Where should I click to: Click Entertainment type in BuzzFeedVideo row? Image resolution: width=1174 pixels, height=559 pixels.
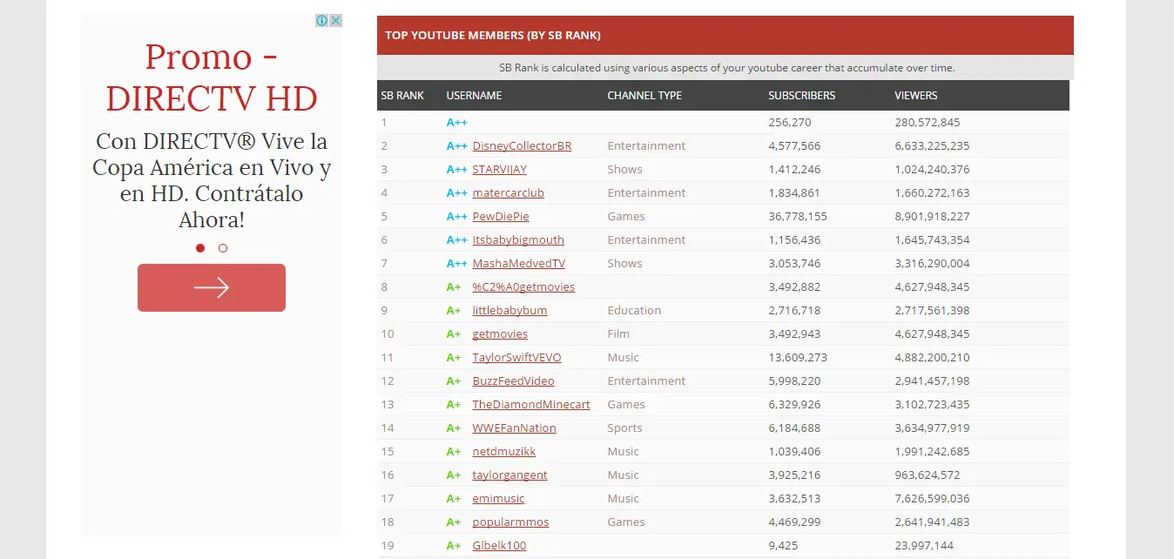click(x=646, y=381)
